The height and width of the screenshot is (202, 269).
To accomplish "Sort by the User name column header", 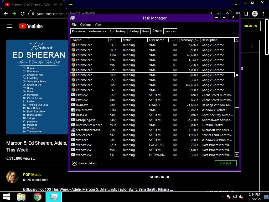I will tap(158, 40).
